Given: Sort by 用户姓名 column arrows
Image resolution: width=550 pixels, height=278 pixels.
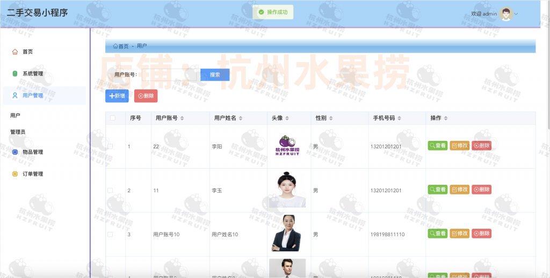Looking at the screenshot, I should click(241, 118).
